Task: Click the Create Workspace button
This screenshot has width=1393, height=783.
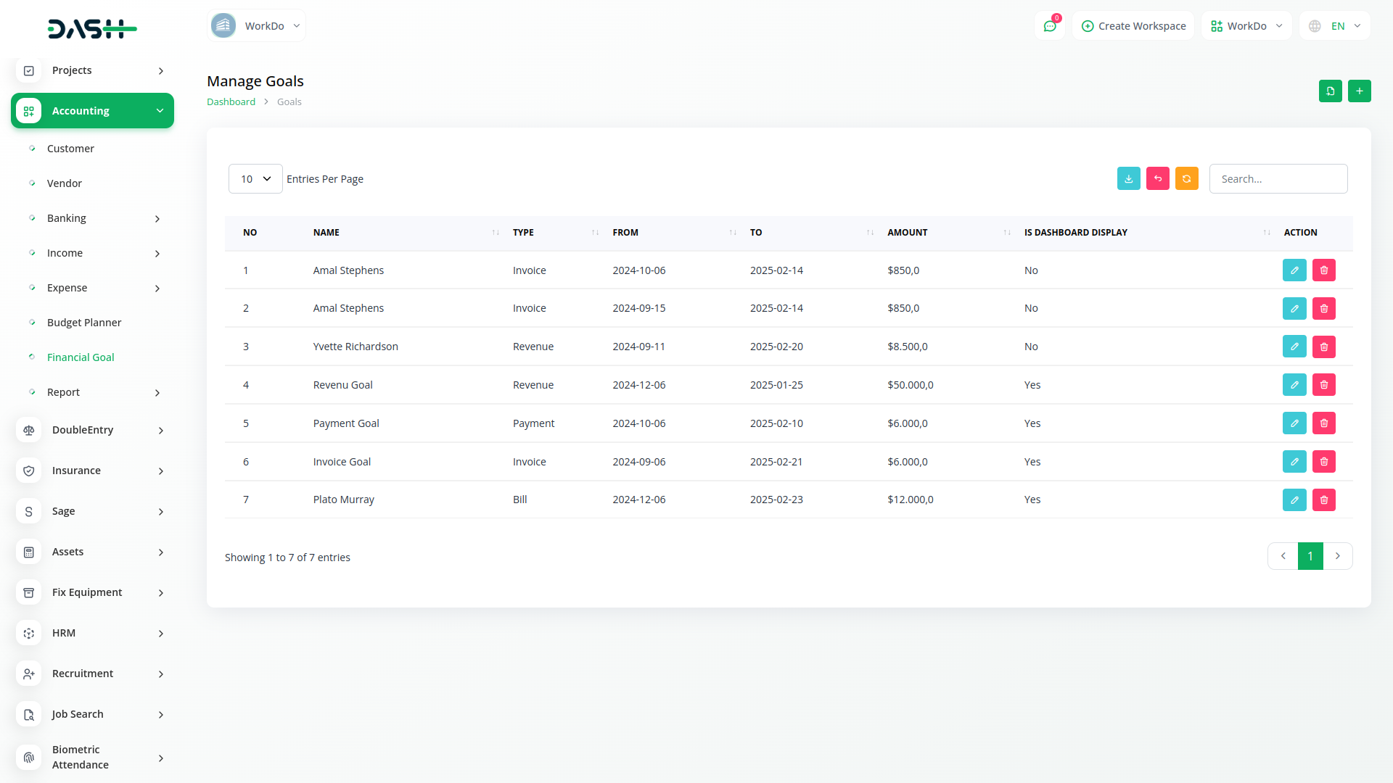Action: tap(1133, 26)
